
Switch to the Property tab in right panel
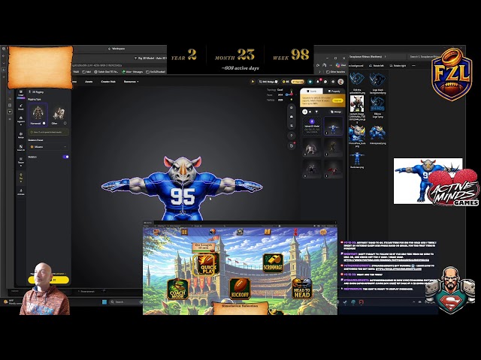(x=334, y=91)
